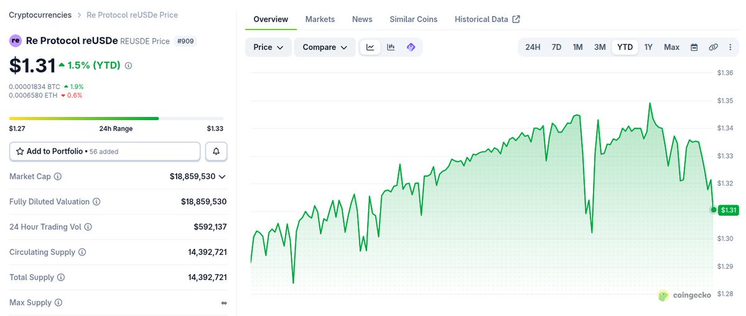Click external link icon beside Historical Data
The width and height of the screenshot is (746, 316).
point(516,19)
